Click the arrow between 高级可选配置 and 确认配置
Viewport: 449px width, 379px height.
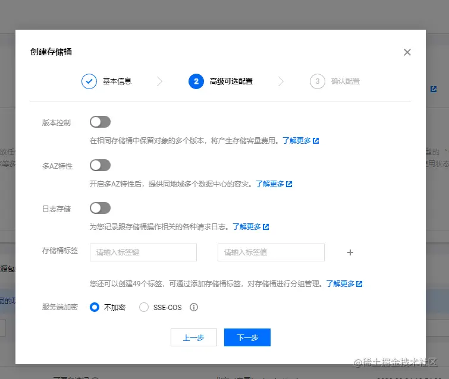(x=281, y=81)
